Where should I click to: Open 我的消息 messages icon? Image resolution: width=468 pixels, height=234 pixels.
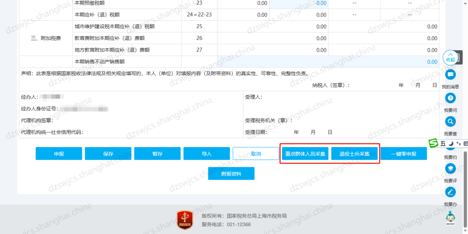450,75
